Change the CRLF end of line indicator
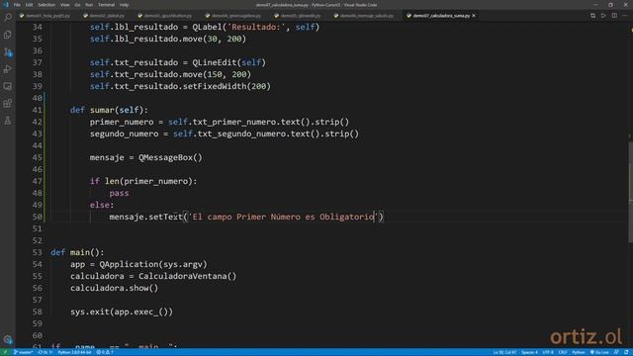Screen dimensions: 633x356 [x=563, y=352]
